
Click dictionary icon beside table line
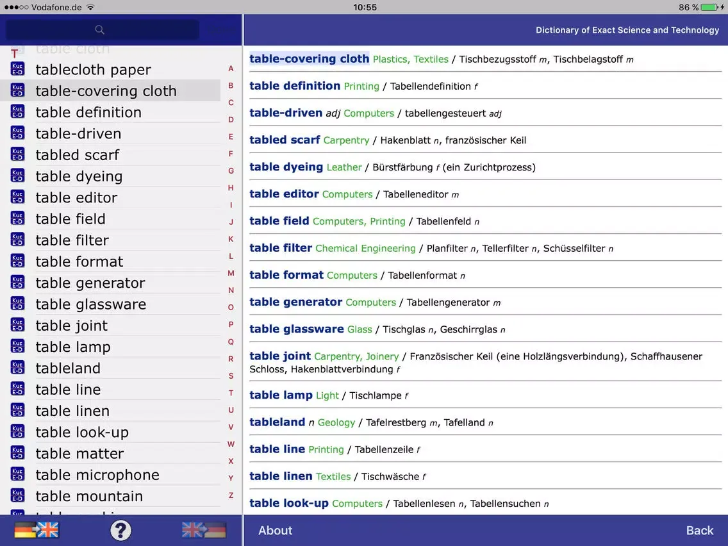click(18, 389)
